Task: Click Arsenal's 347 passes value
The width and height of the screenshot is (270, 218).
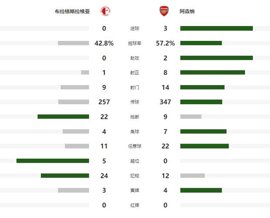Action: click(x=165, y=102)
